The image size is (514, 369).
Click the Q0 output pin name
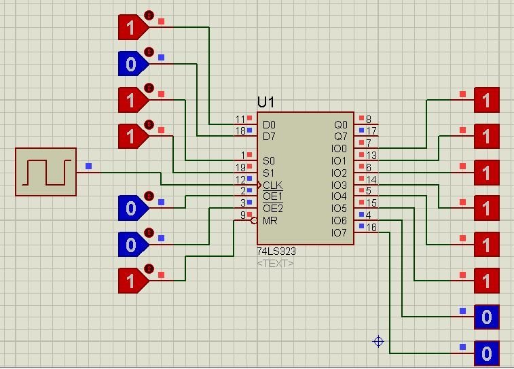pos(341,125)
